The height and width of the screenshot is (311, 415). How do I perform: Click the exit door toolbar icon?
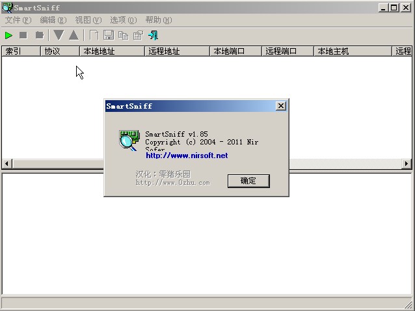click(x=154, y=35)
